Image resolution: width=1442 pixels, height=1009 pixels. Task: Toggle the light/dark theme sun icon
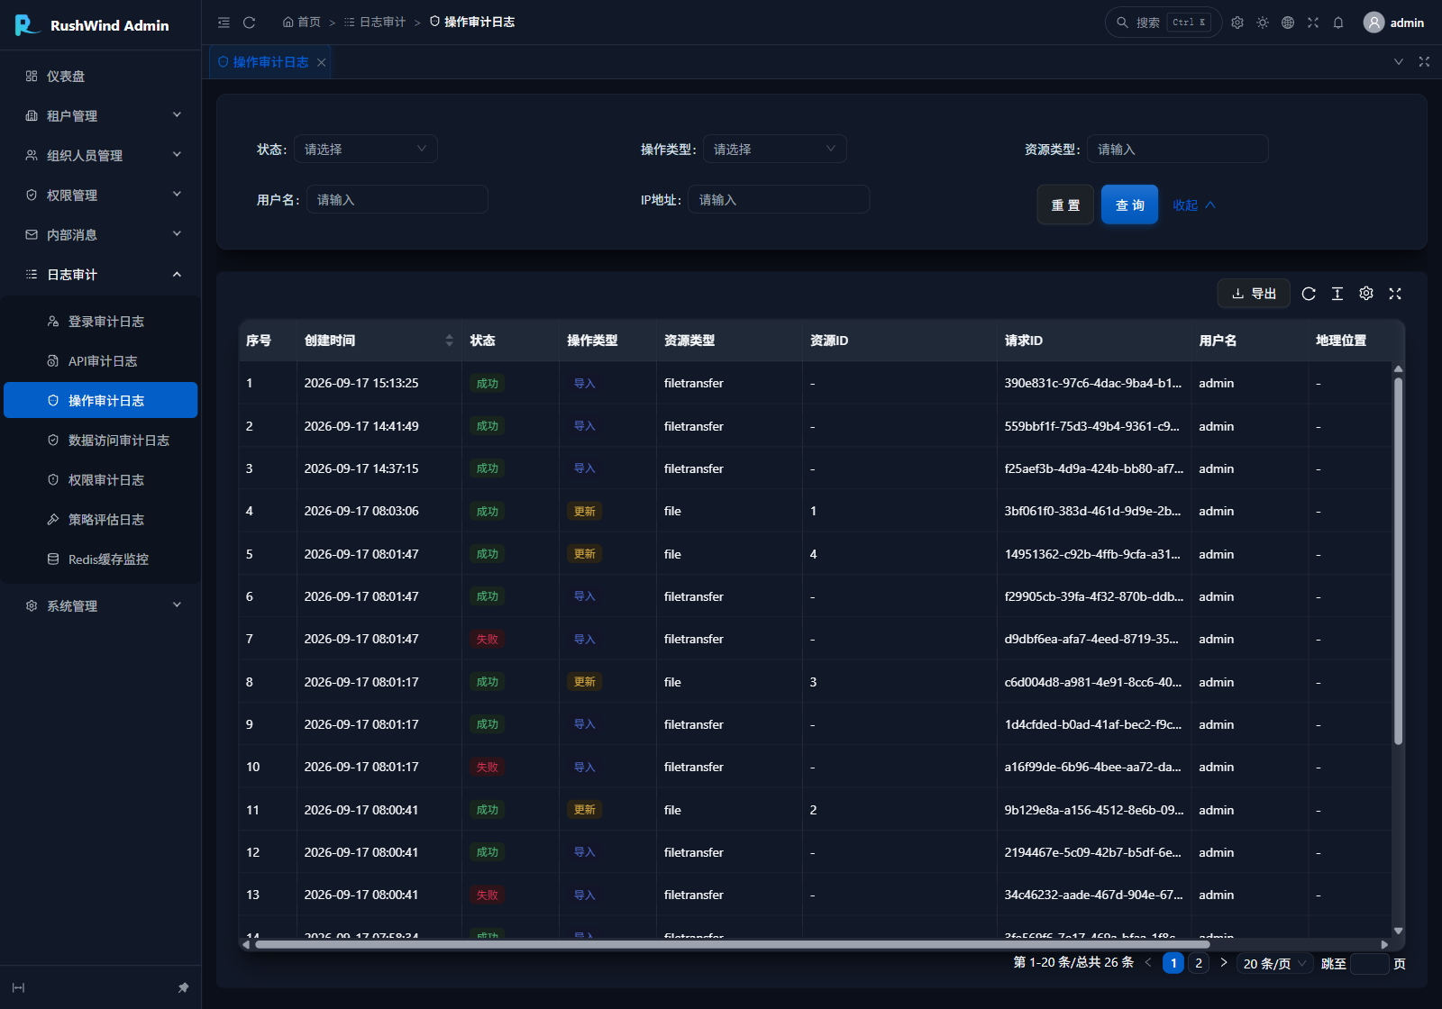click(x=1263, y=23)
